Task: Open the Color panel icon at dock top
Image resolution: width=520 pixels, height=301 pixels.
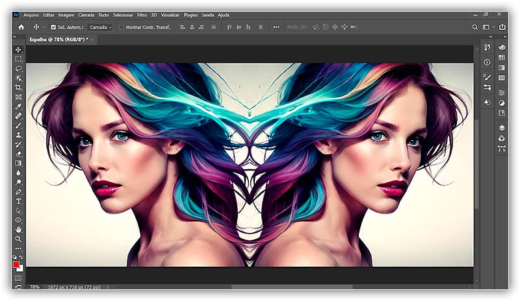Action: point(502,47)
